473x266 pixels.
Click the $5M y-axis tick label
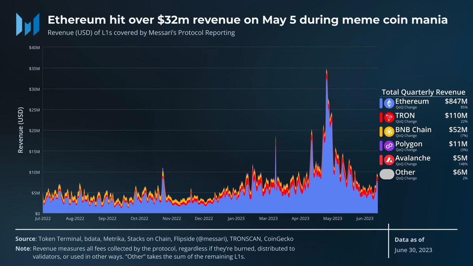click(35, 193)
